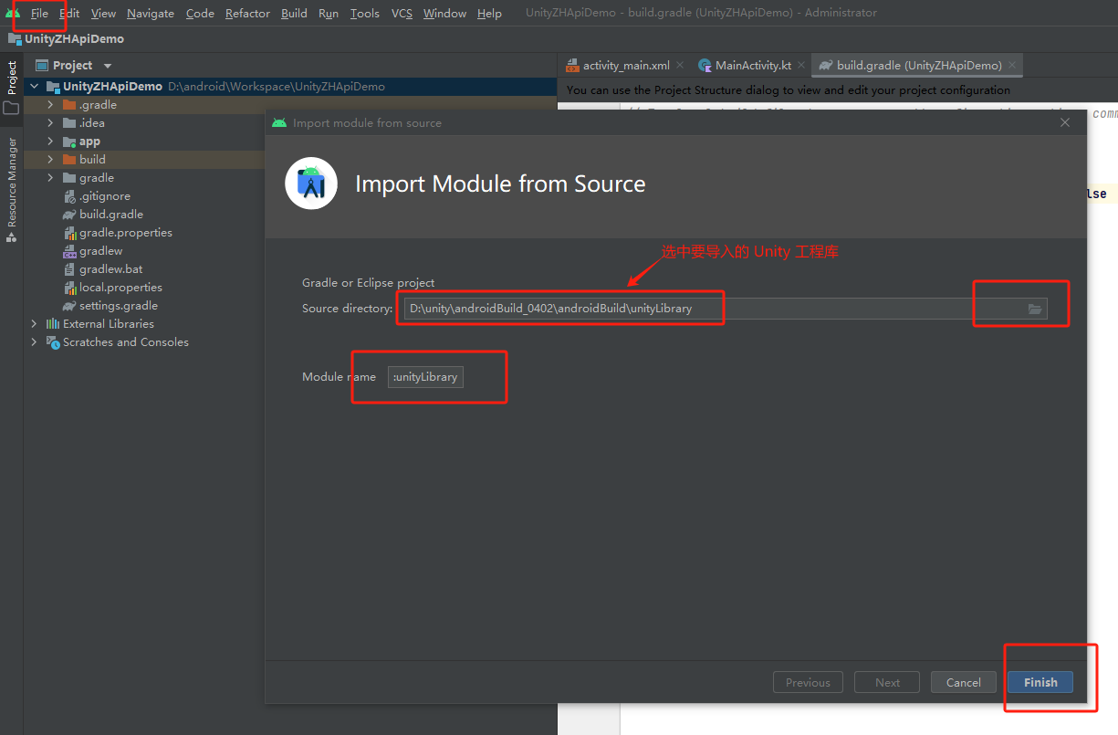Close the build.gradle editor tab
This screenshot has width=1118, height=735.
click(1013, 66)
